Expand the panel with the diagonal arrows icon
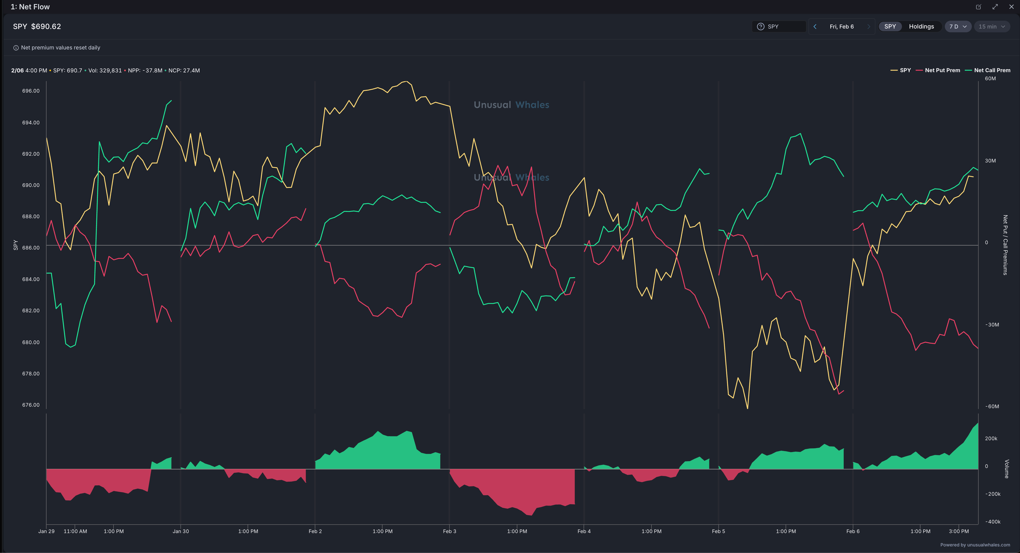 click(995, 7)
